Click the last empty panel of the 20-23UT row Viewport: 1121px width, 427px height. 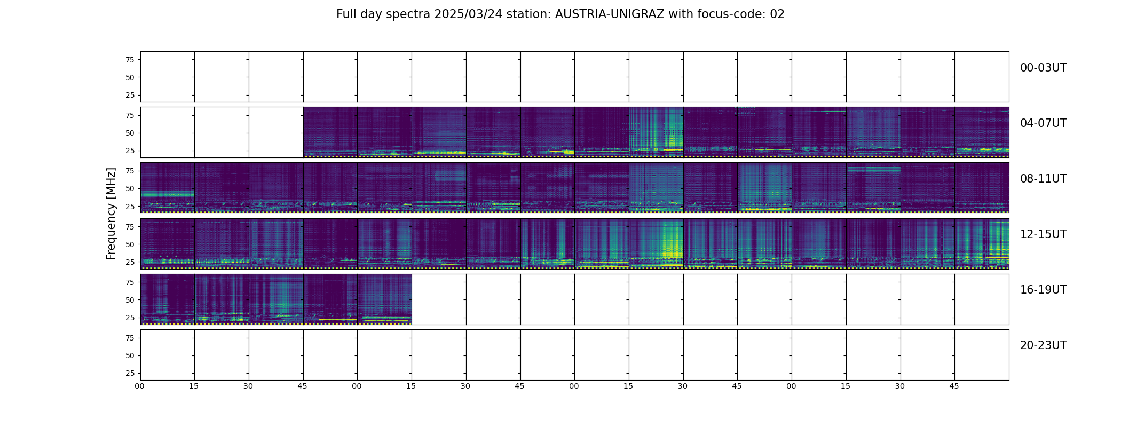982,354
